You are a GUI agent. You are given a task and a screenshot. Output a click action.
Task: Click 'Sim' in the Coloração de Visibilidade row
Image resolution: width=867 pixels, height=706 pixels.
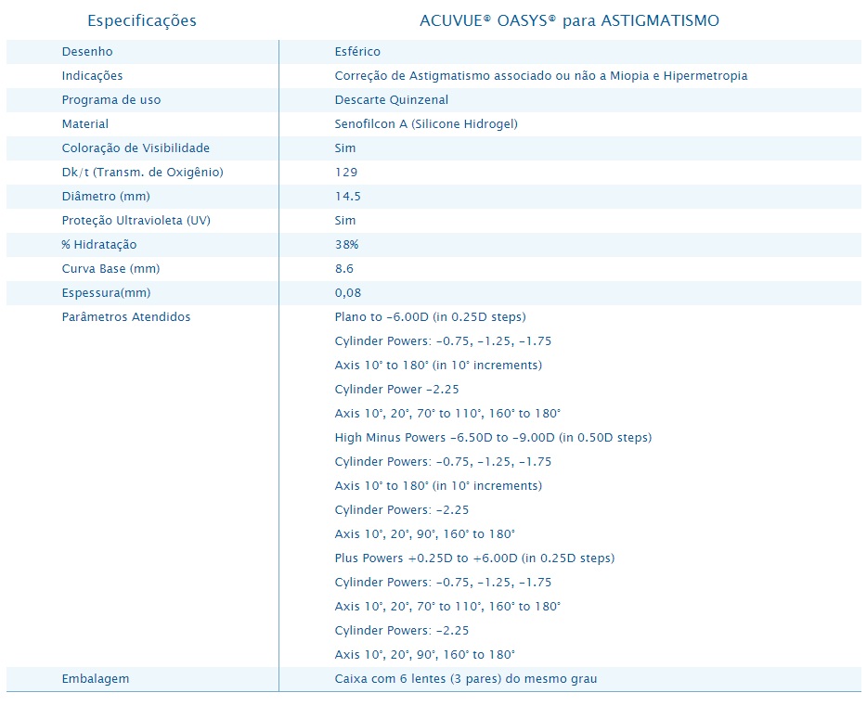345,148
